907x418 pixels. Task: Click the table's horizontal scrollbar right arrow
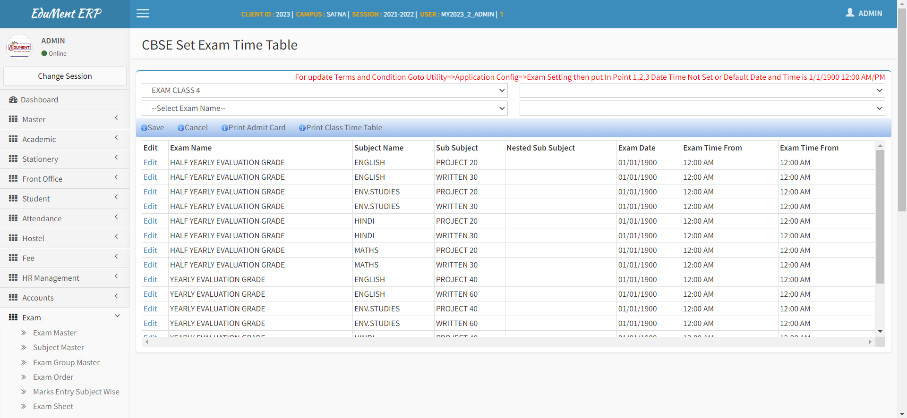click(870, 342)
